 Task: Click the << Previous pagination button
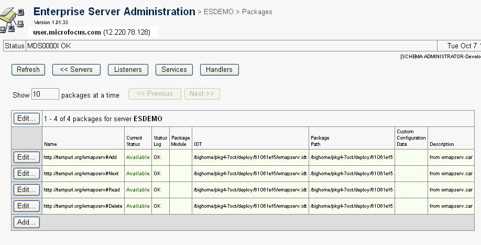(155, 94)
